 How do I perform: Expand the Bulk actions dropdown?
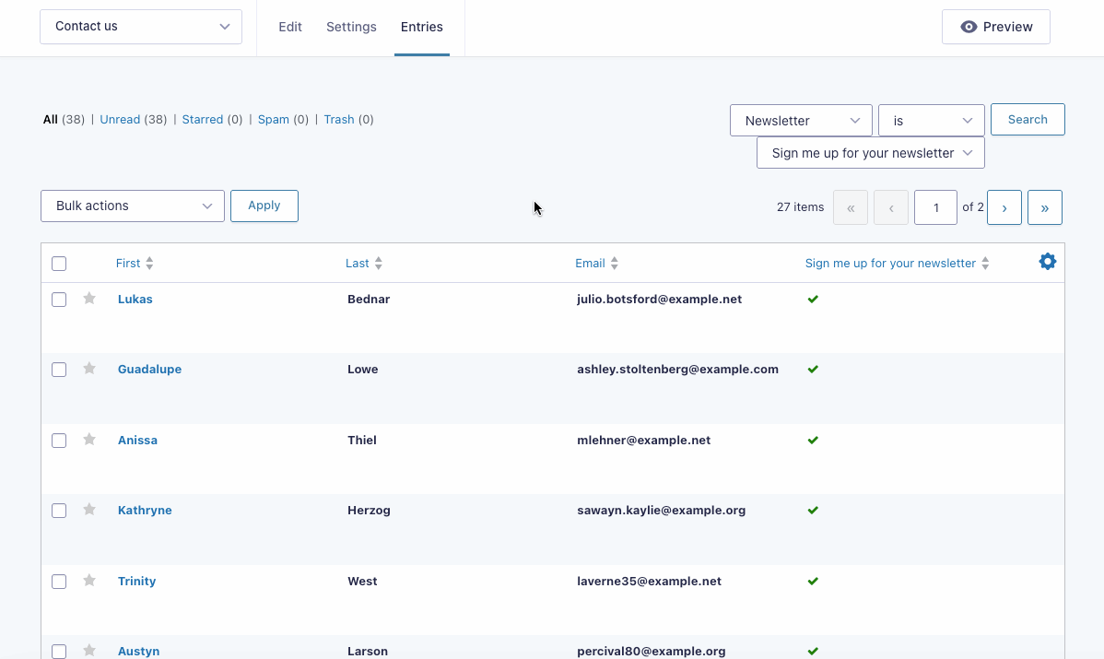132,206
